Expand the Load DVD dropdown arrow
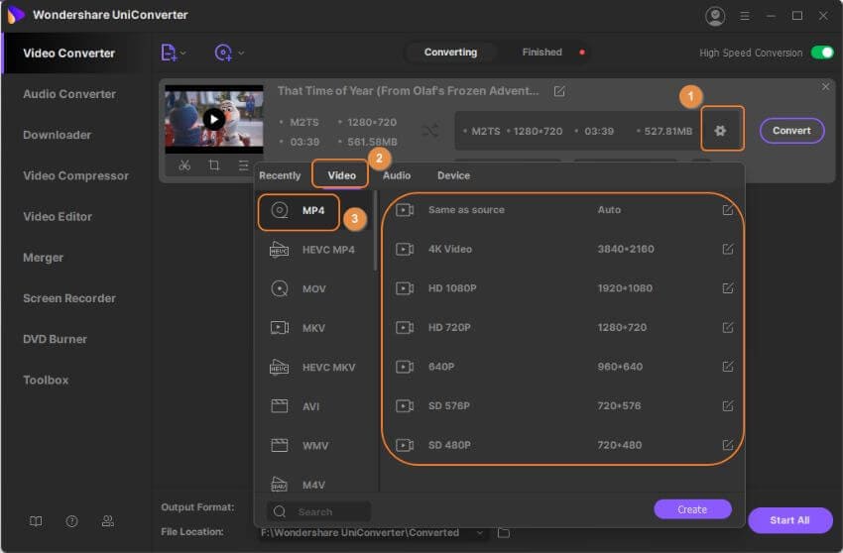Image resolution: width=843 pixels, height=553 pixels. tap(241, 53)
